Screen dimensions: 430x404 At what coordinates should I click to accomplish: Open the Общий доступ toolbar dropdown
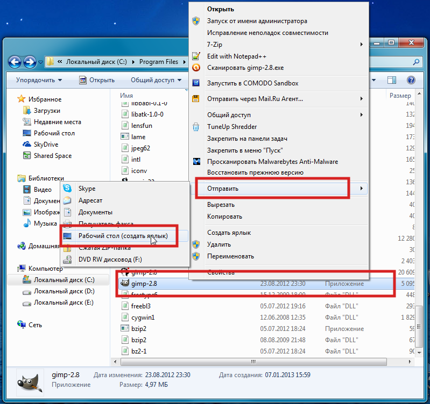click(x=156, y=80)
